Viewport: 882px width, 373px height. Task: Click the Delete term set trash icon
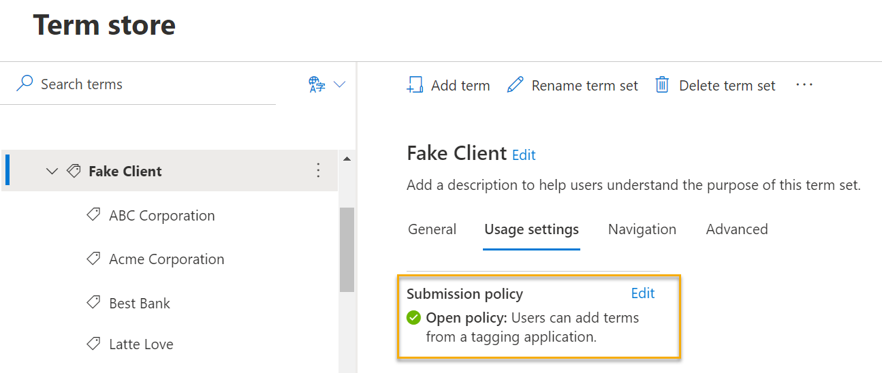click(x=662, y=85)
